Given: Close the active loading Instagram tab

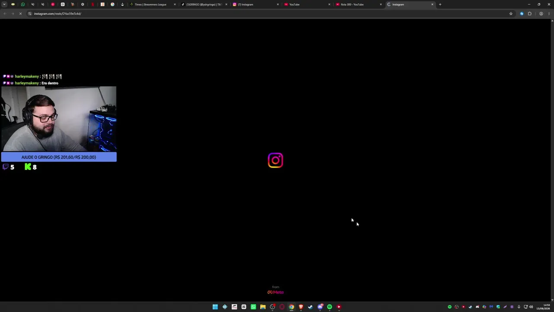Looking at the screenshot, I should [432, 4].
